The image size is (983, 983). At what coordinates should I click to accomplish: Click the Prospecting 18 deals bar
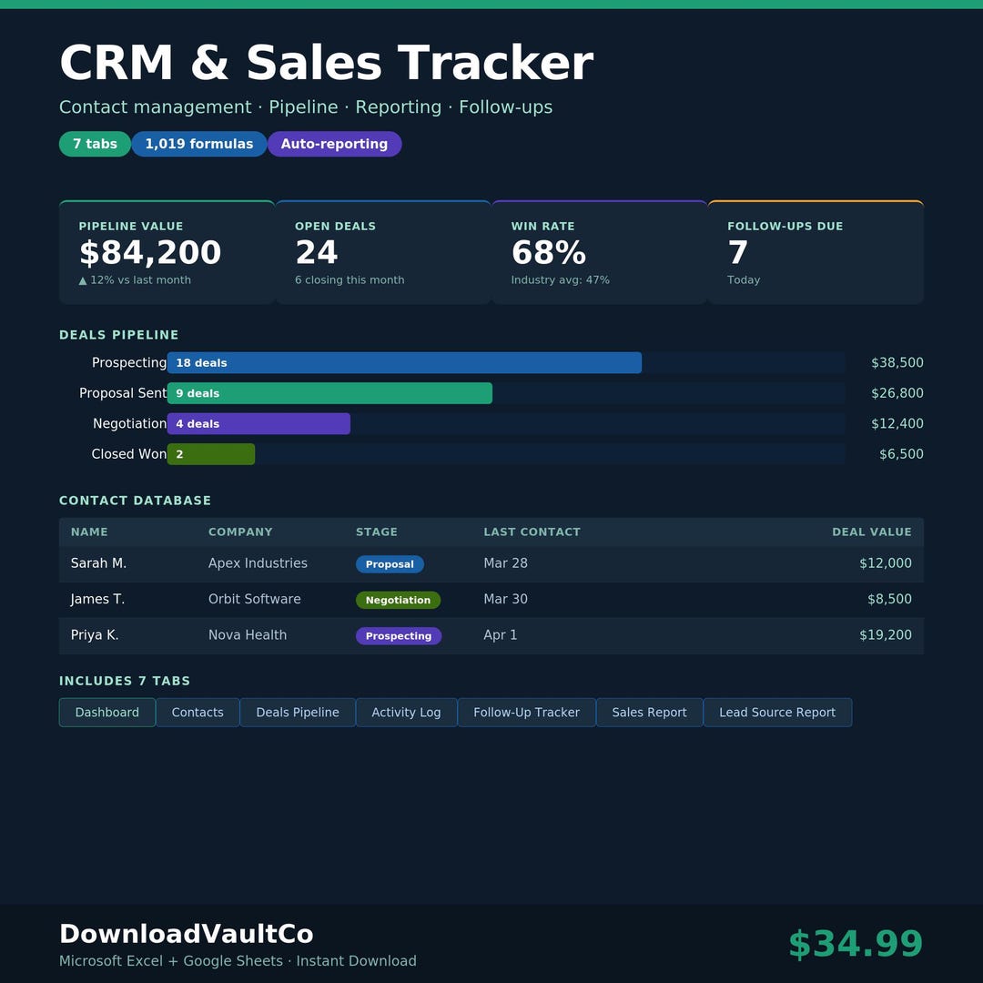pyautogui.click(x=404, y=363)
